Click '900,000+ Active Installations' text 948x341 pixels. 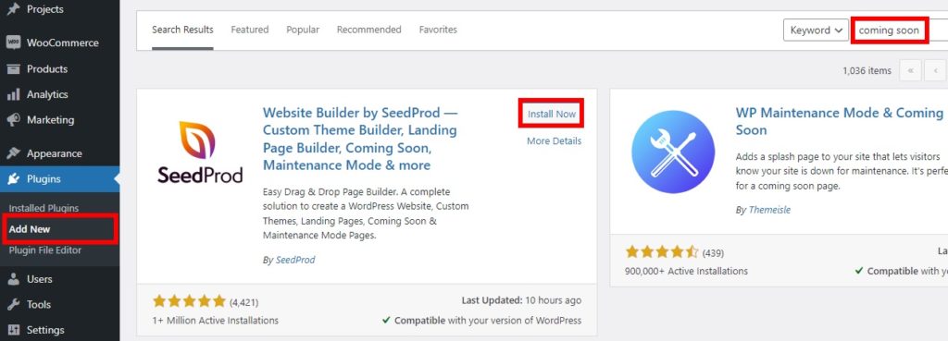coord(686,271)
